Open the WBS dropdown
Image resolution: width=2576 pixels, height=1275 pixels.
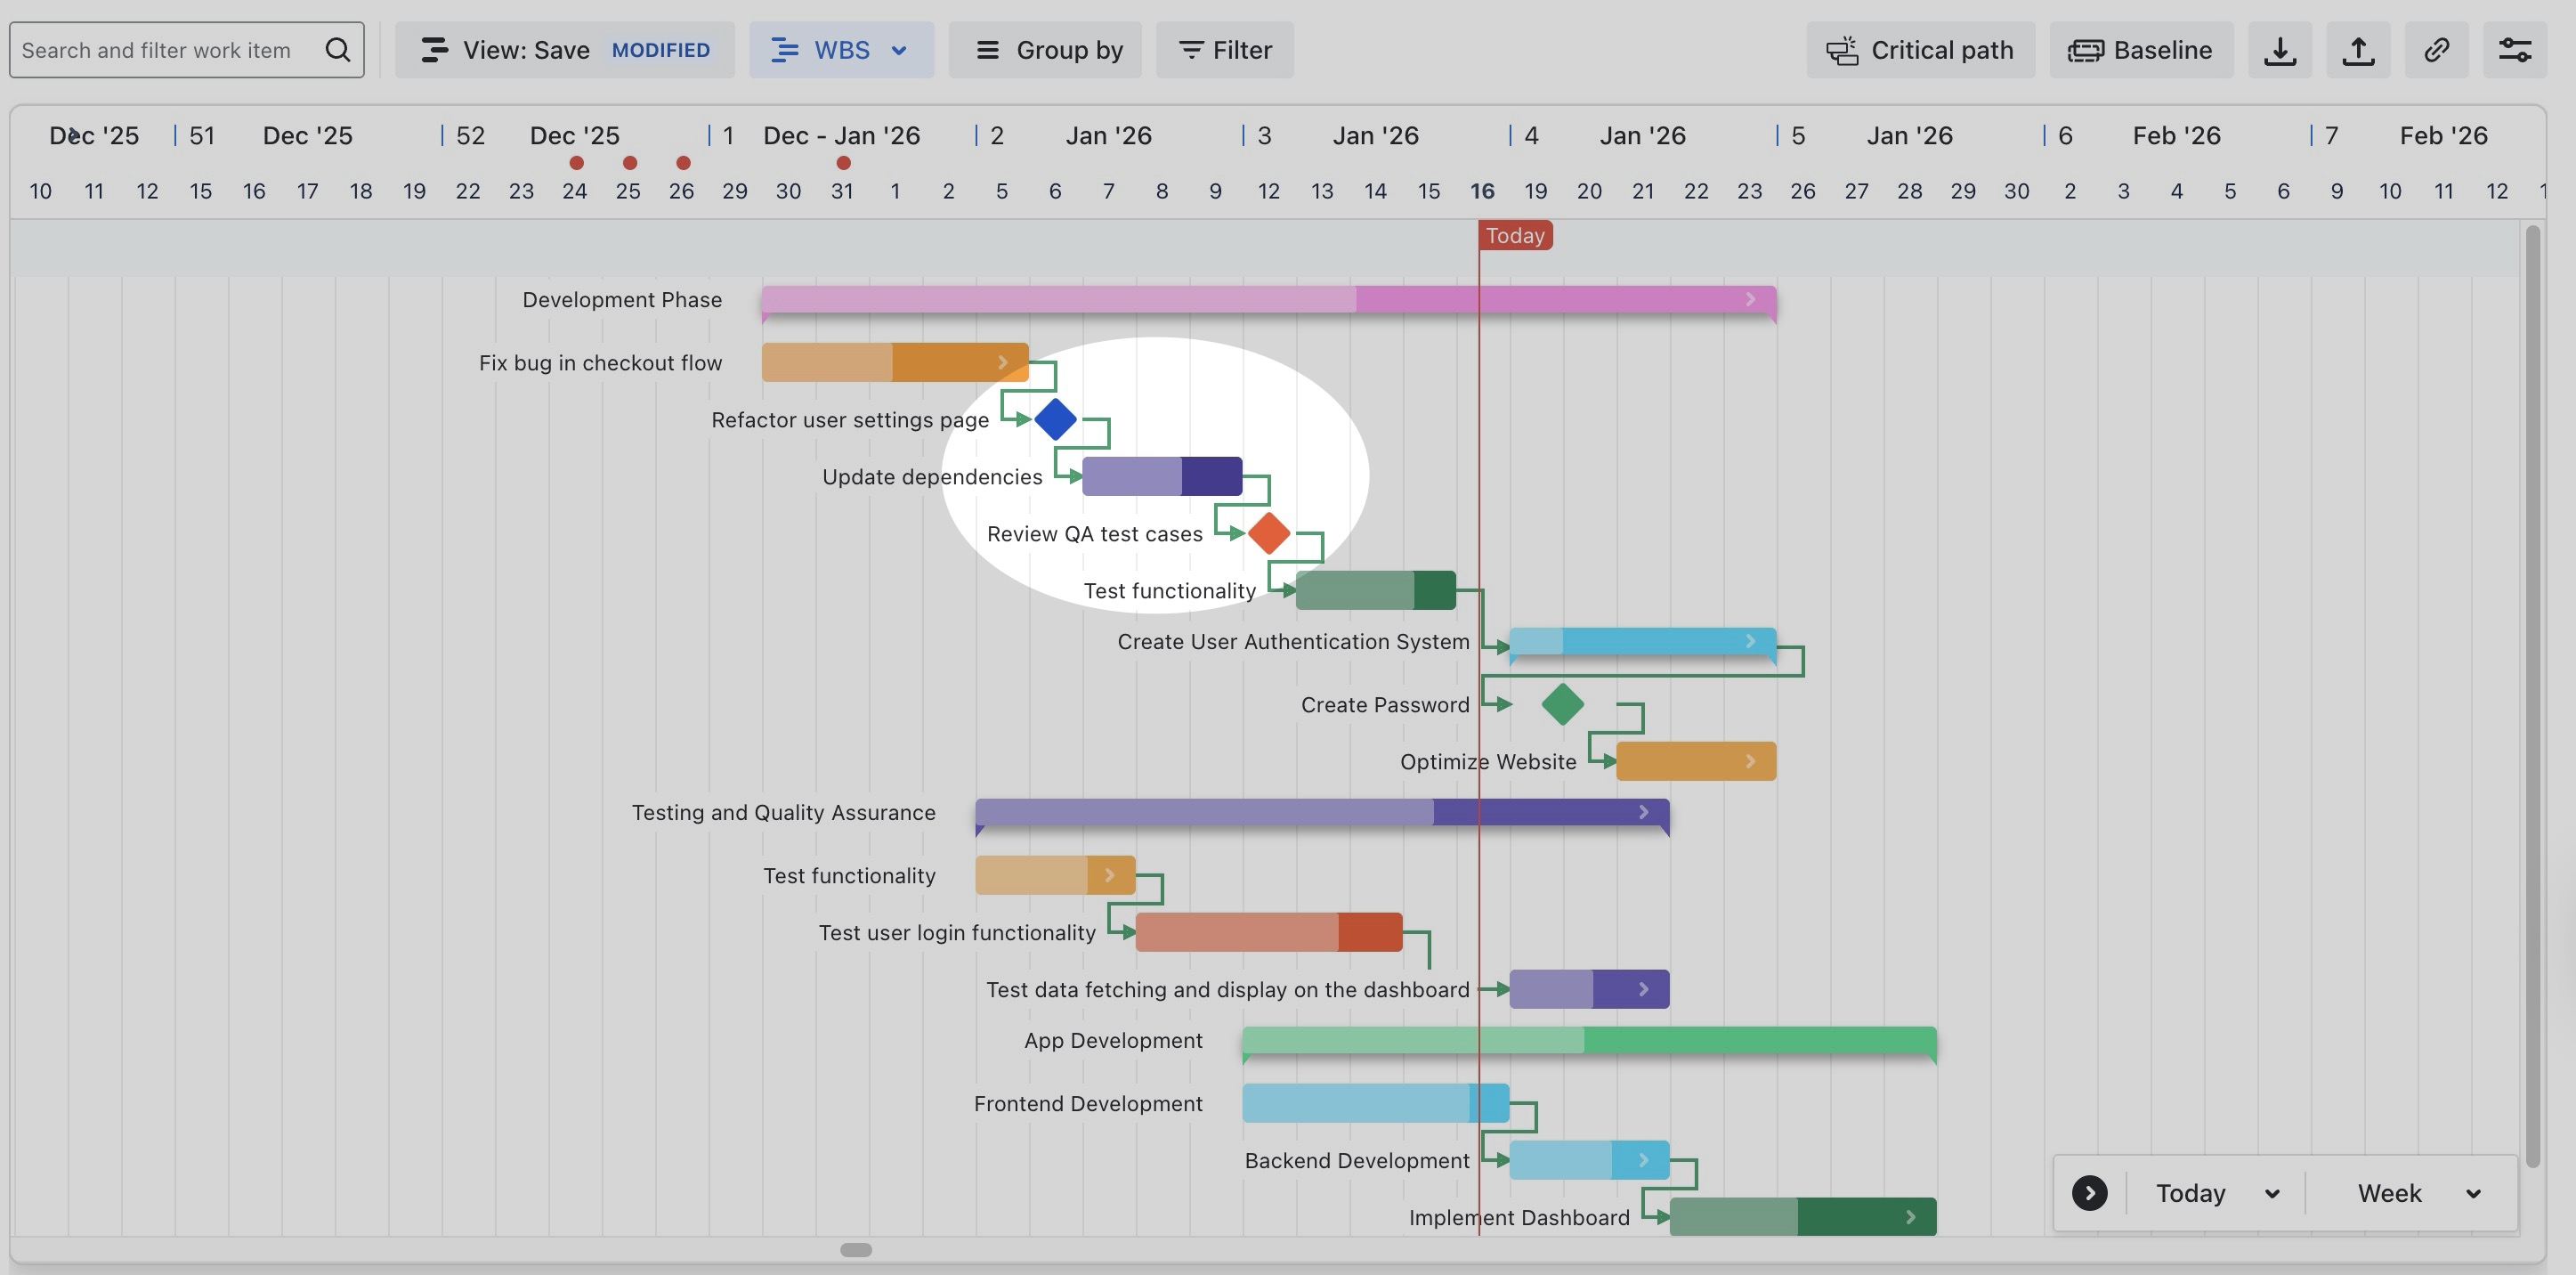(841, 50)
